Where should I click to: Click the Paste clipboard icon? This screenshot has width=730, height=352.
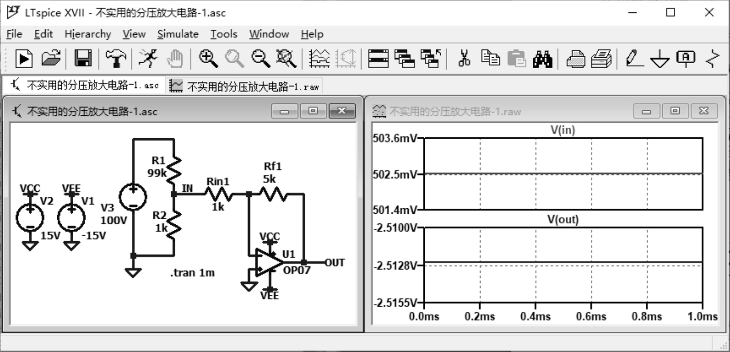pyautogui.click(x=517, y=59)
